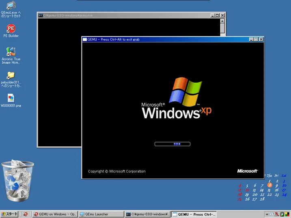The height and width of the screenshot is (218, 291).
Task: Open the QEmu.exe shortcut on the desktop
Action: 11,9
